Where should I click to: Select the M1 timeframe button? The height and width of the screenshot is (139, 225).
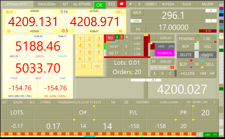pos(65,4)
